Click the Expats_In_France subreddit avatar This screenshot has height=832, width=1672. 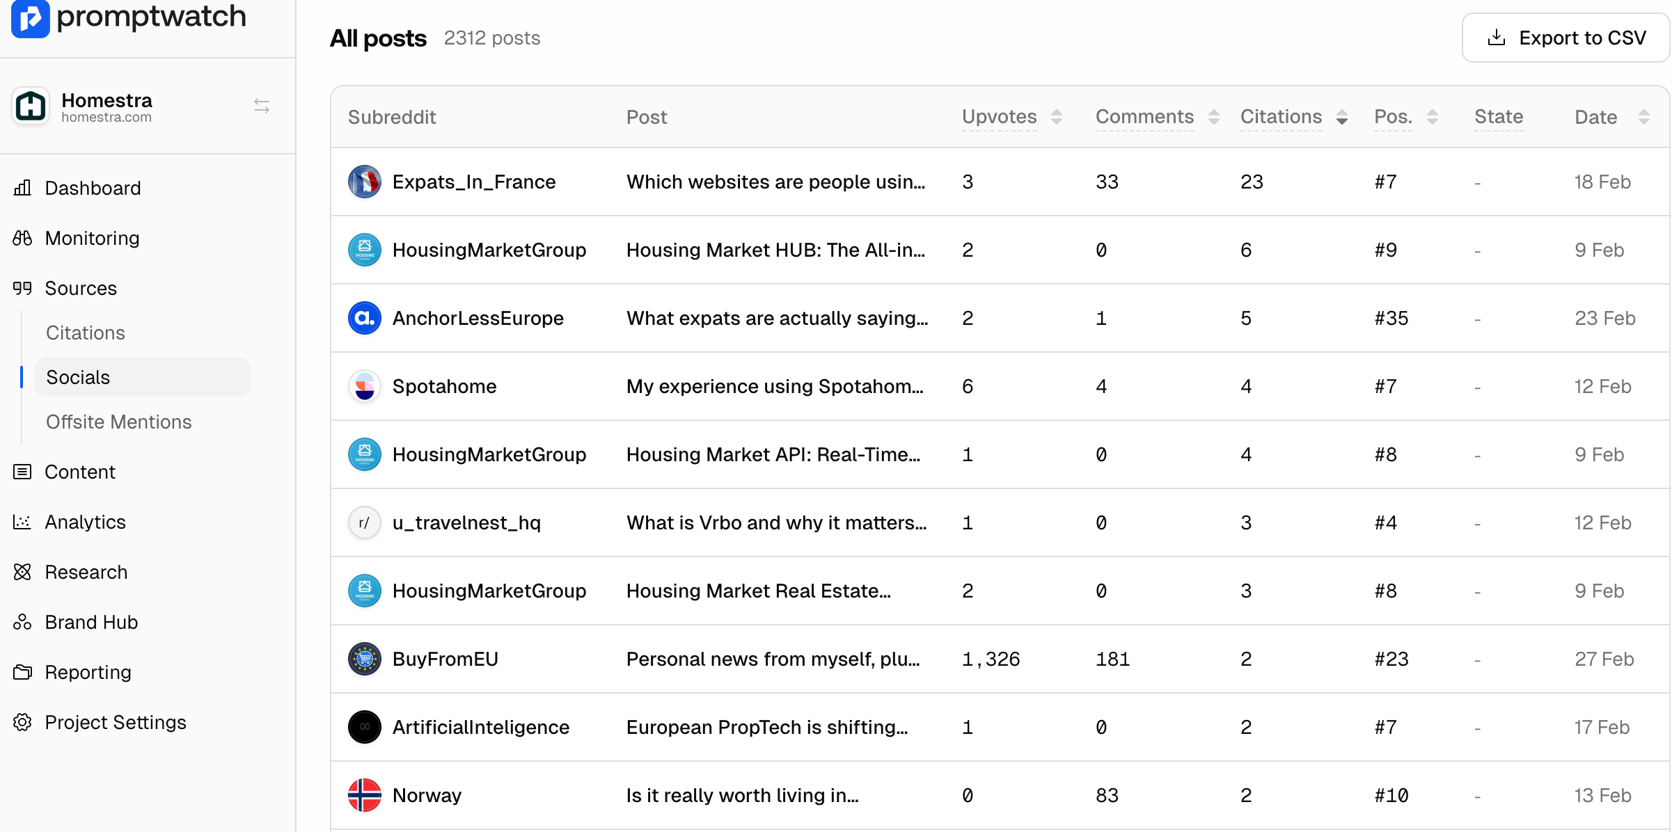[x=364, y=182]
